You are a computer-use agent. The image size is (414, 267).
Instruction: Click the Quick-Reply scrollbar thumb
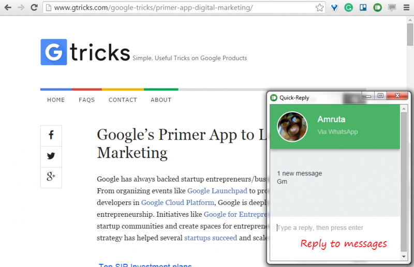coord(404,182)
